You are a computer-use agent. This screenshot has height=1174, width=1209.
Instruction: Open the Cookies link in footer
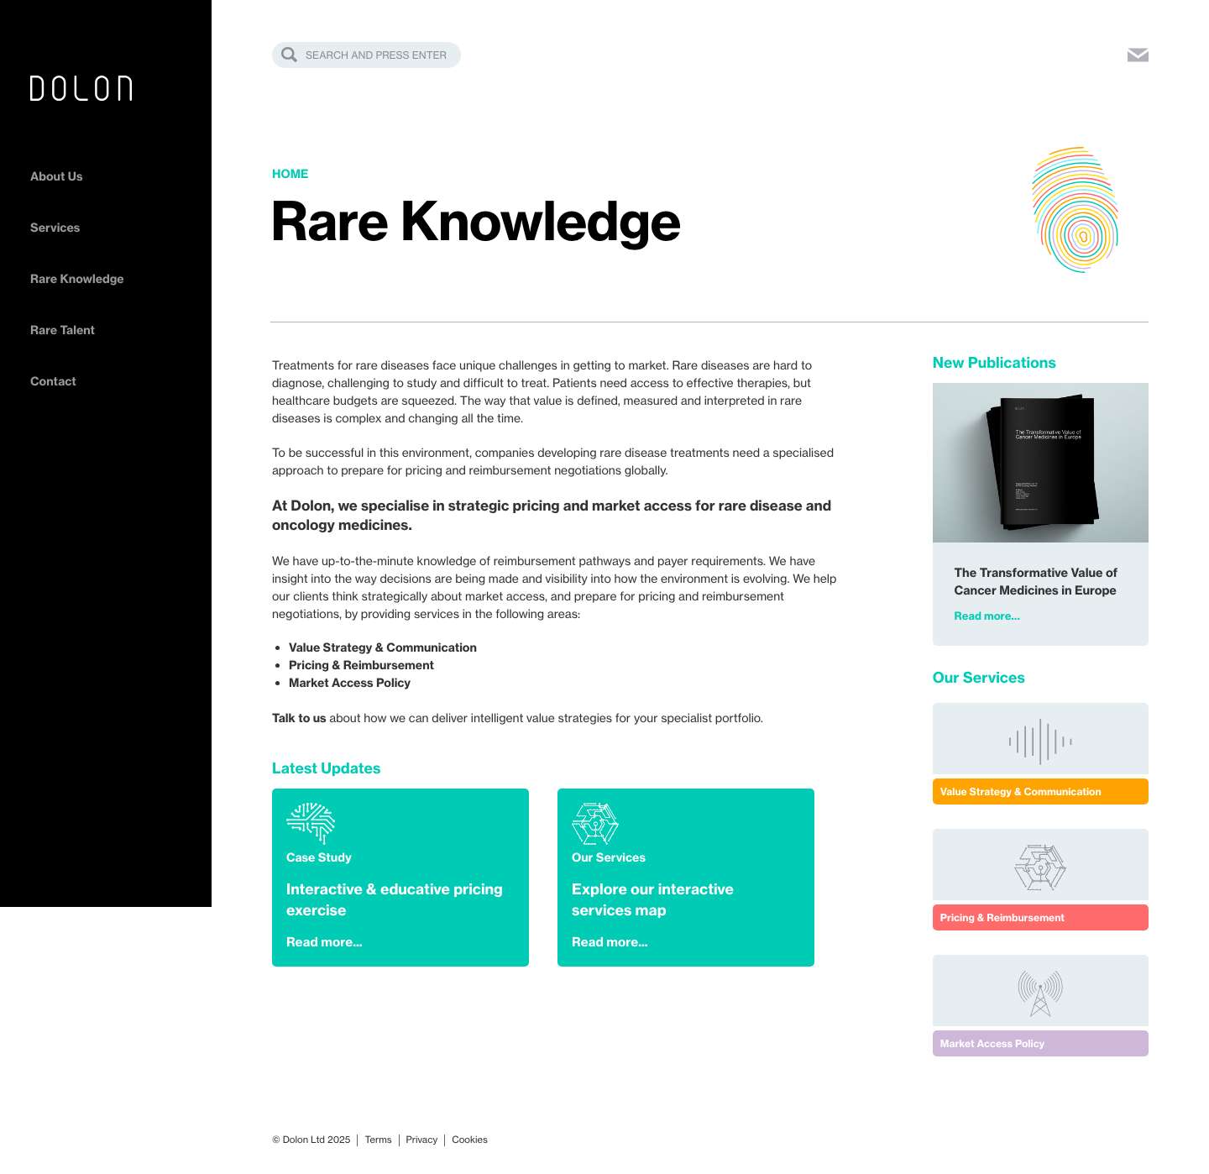click(469, 1140)
